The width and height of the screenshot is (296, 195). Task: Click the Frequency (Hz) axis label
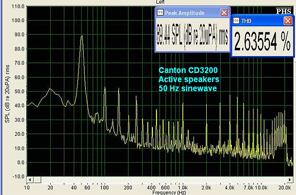click(169, 192)
